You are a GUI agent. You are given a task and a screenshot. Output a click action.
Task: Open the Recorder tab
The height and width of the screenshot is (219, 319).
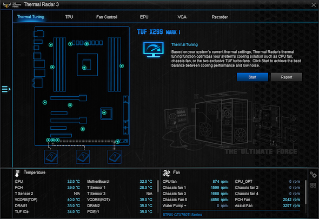(x=220, y=17)
